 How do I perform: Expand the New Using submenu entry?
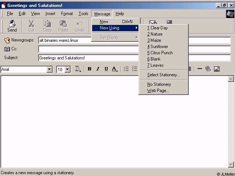[x=115, y=28]
